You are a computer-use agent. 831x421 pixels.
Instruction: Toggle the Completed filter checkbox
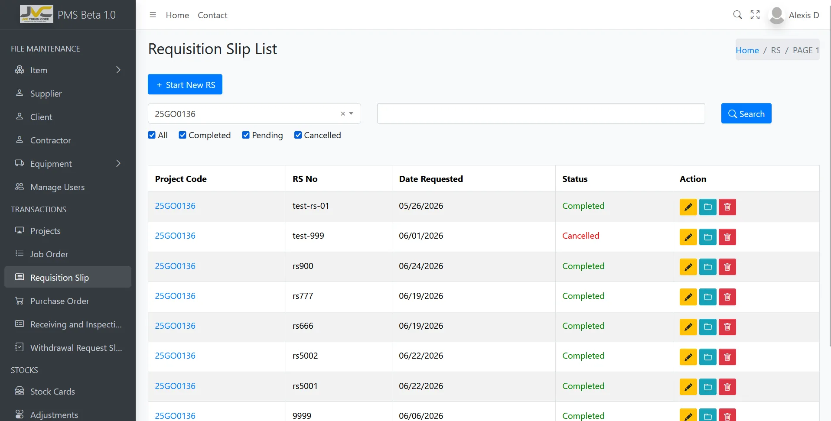[182, 135]
